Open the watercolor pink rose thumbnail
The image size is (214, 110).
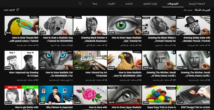90,95
